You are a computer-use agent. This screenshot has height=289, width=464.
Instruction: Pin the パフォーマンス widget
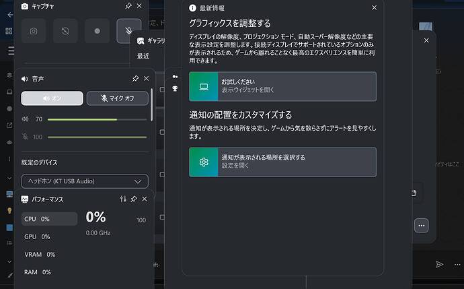coord(134,199)
